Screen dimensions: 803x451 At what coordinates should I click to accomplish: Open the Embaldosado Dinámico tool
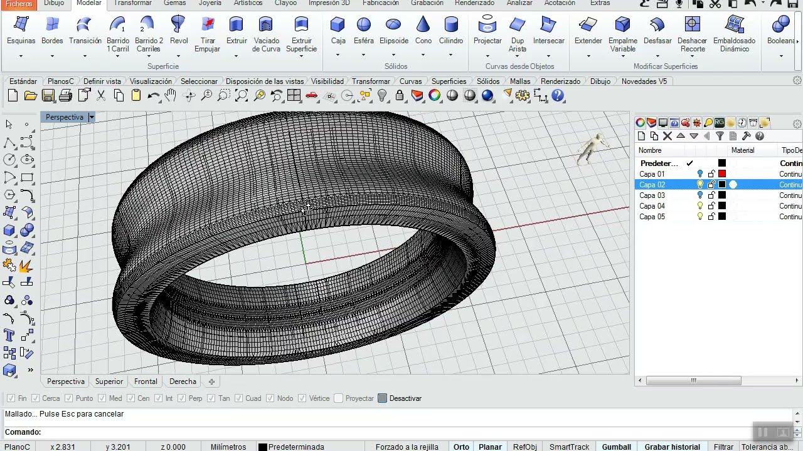coord(734,33)
